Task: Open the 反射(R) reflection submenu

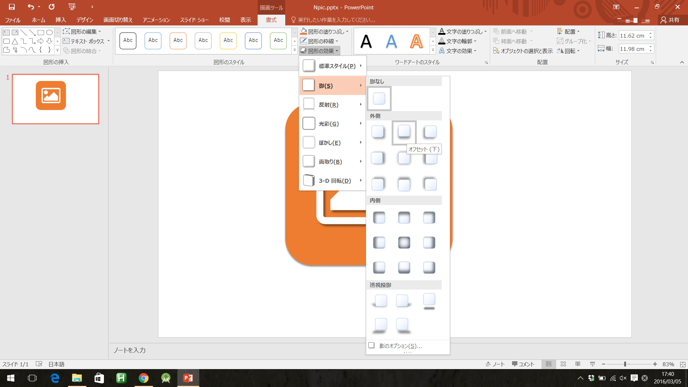Action: (333, 105)
